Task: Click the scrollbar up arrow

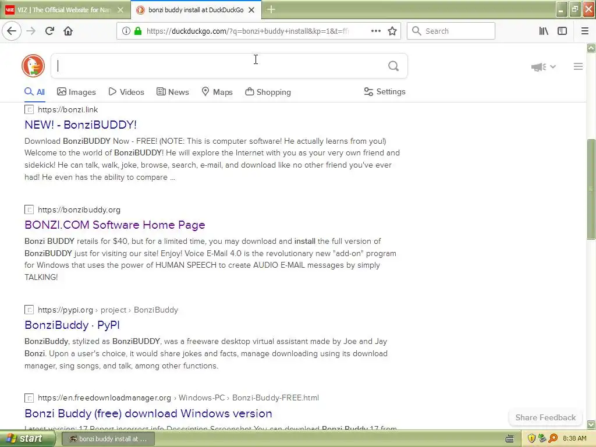Action: 591,48
